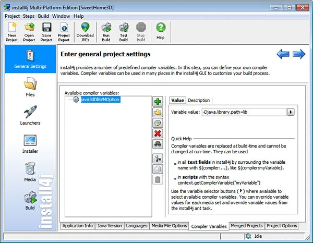Click the 'Idle' status text

(x=258, y=236)
